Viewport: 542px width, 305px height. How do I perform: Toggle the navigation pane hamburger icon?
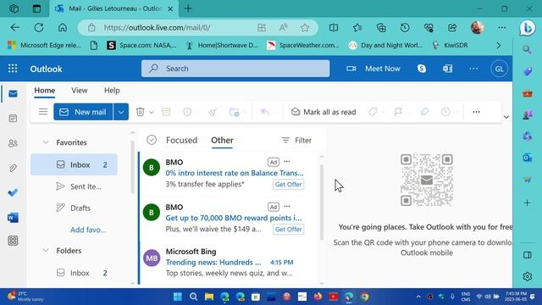tap(43, 112)
